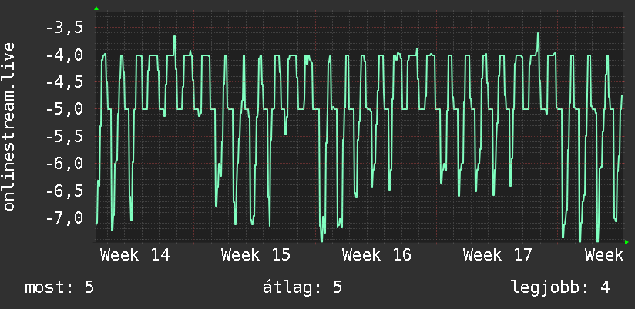Click the -6,0 Y-axis value

point(65,164)
